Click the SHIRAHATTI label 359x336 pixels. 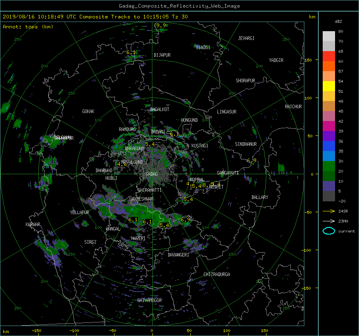tap(150, 190)
